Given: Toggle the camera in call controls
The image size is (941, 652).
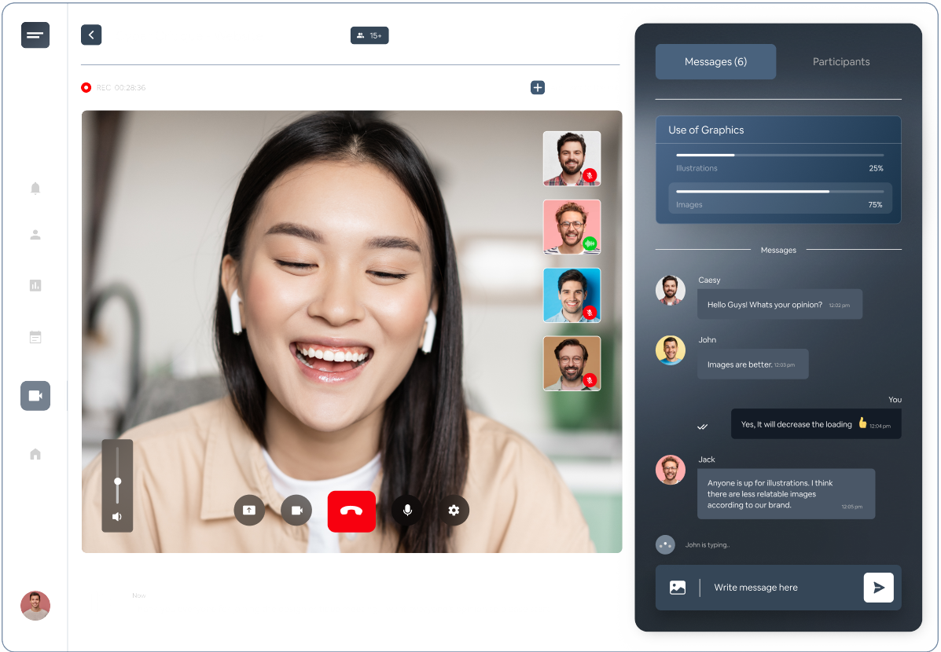Looking at the screenshot, I should coord(296,511).
